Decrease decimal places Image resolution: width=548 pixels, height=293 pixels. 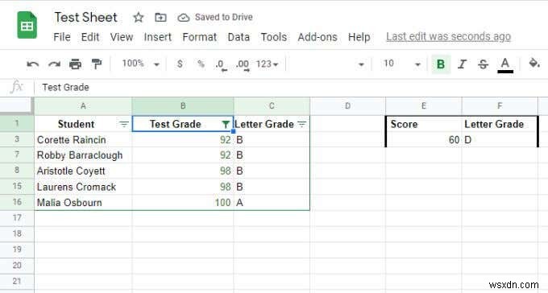pos(221,64)
